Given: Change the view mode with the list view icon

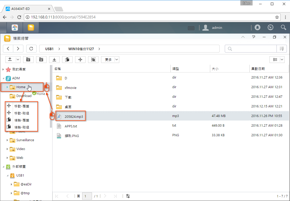Looking at the screenshot, I should [275, 59].
